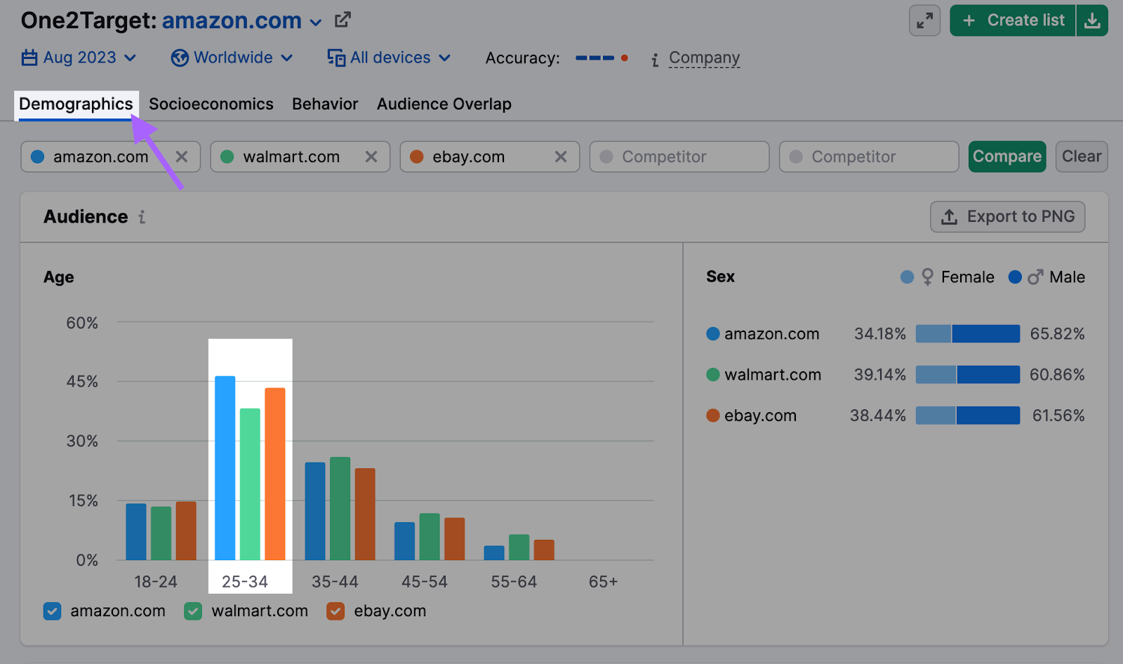Click the 18-24 age label
Image resolution: width=1123 pixels, height=664 pixels.
point(156,582)
